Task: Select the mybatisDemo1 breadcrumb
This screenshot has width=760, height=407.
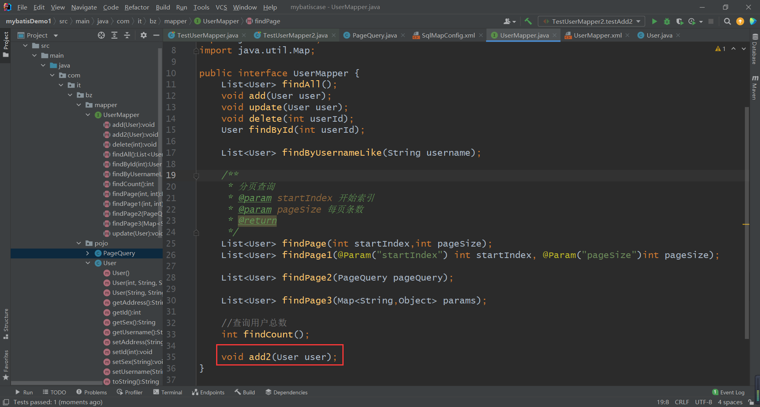Action: pyautogui.click(x=28, y=21)
